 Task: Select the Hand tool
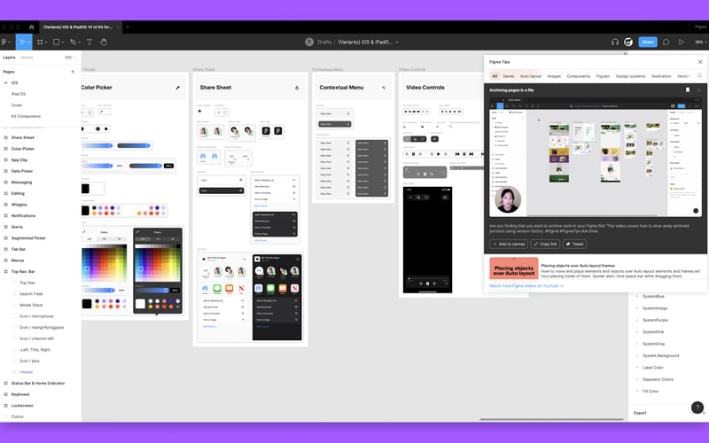[104, 42]
